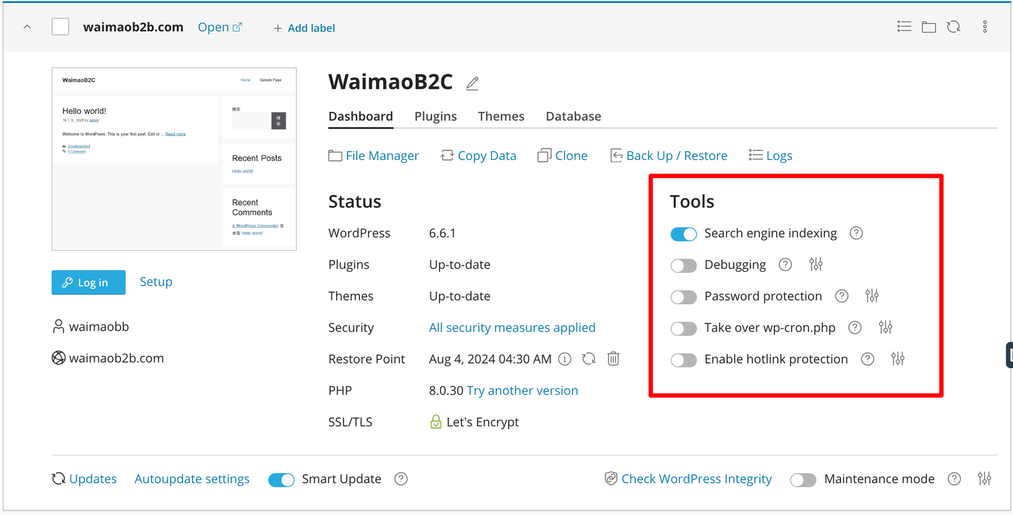Viewport: 1013px width, 515px height.
Task: Open Debugging settings sliders icon
Action: pyautogui.click(x=815, y=264)
